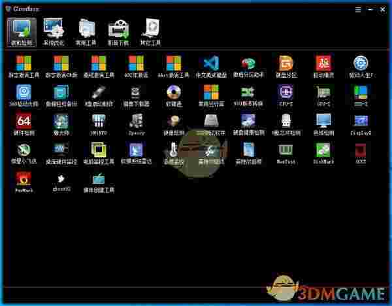This screenshot has width=392, height=306.
Task: Open the green crossed arrows icon
Action: coord(248,92)
